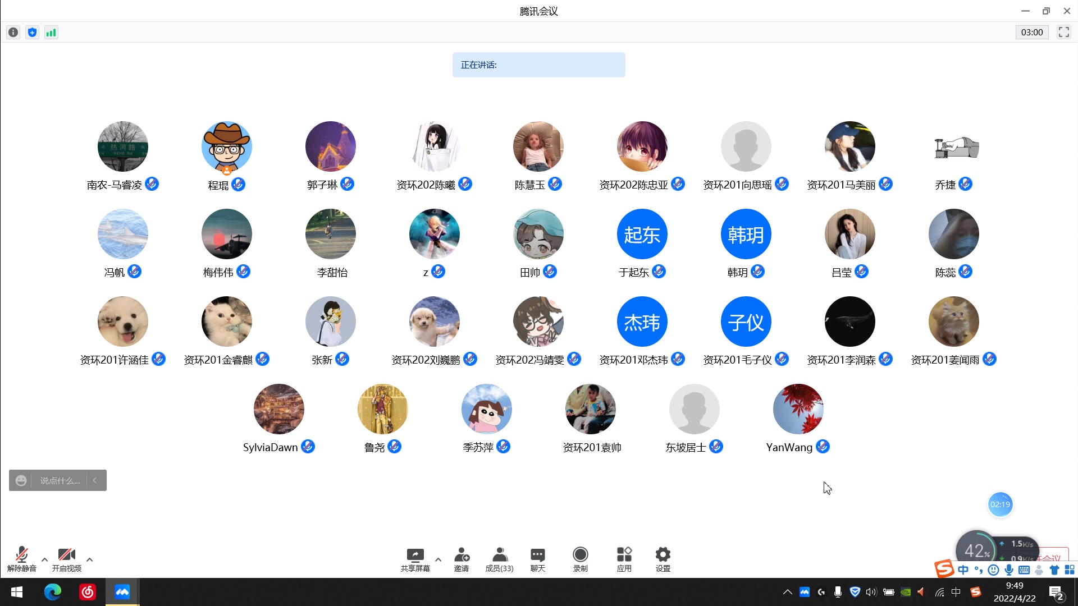The width and height of the screenshot is (1078, 606).
Task: Click the mute icon next to z
Action: 438,272
